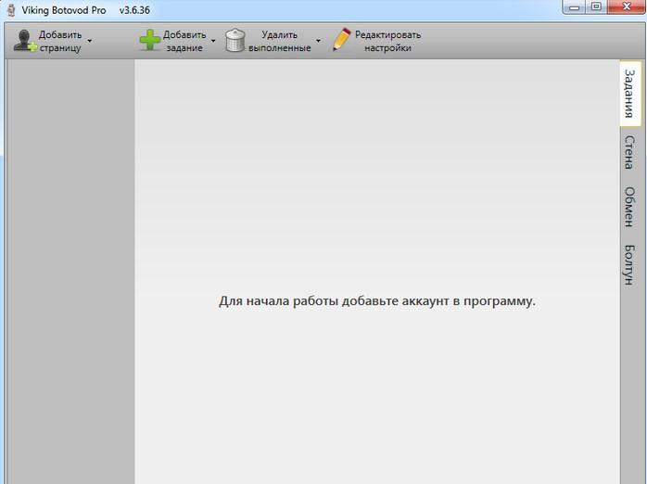Viewport: 647px width, 484px height.
Task: Close the Viking Botovod Pro window
Action: tap(627, 6)
